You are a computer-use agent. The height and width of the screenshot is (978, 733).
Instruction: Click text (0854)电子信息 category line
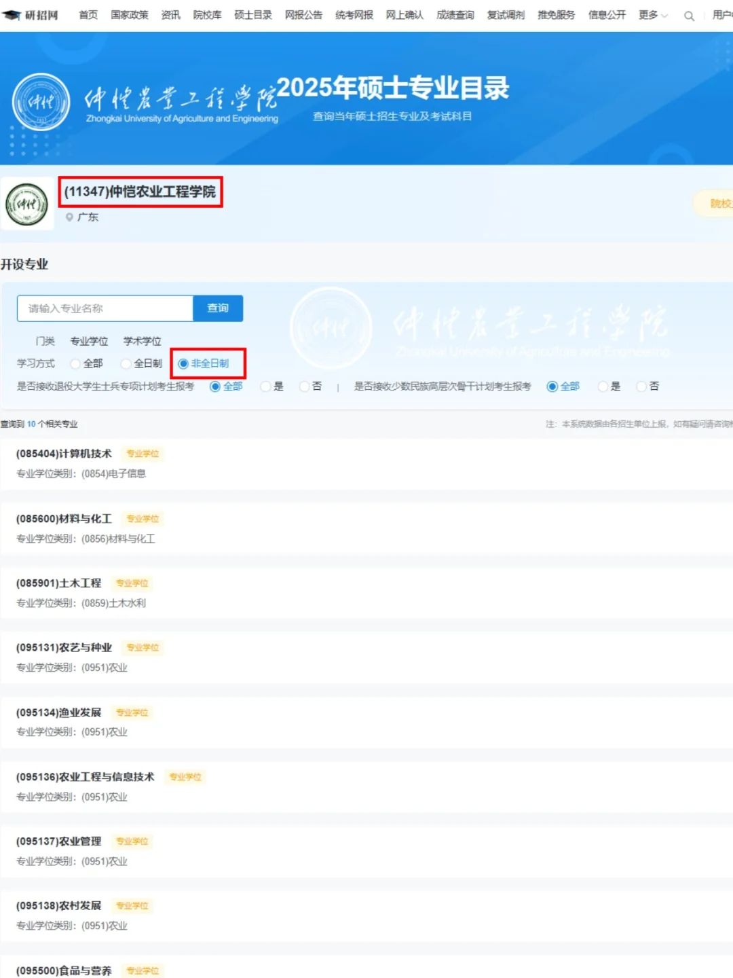(x=113, y=473)
